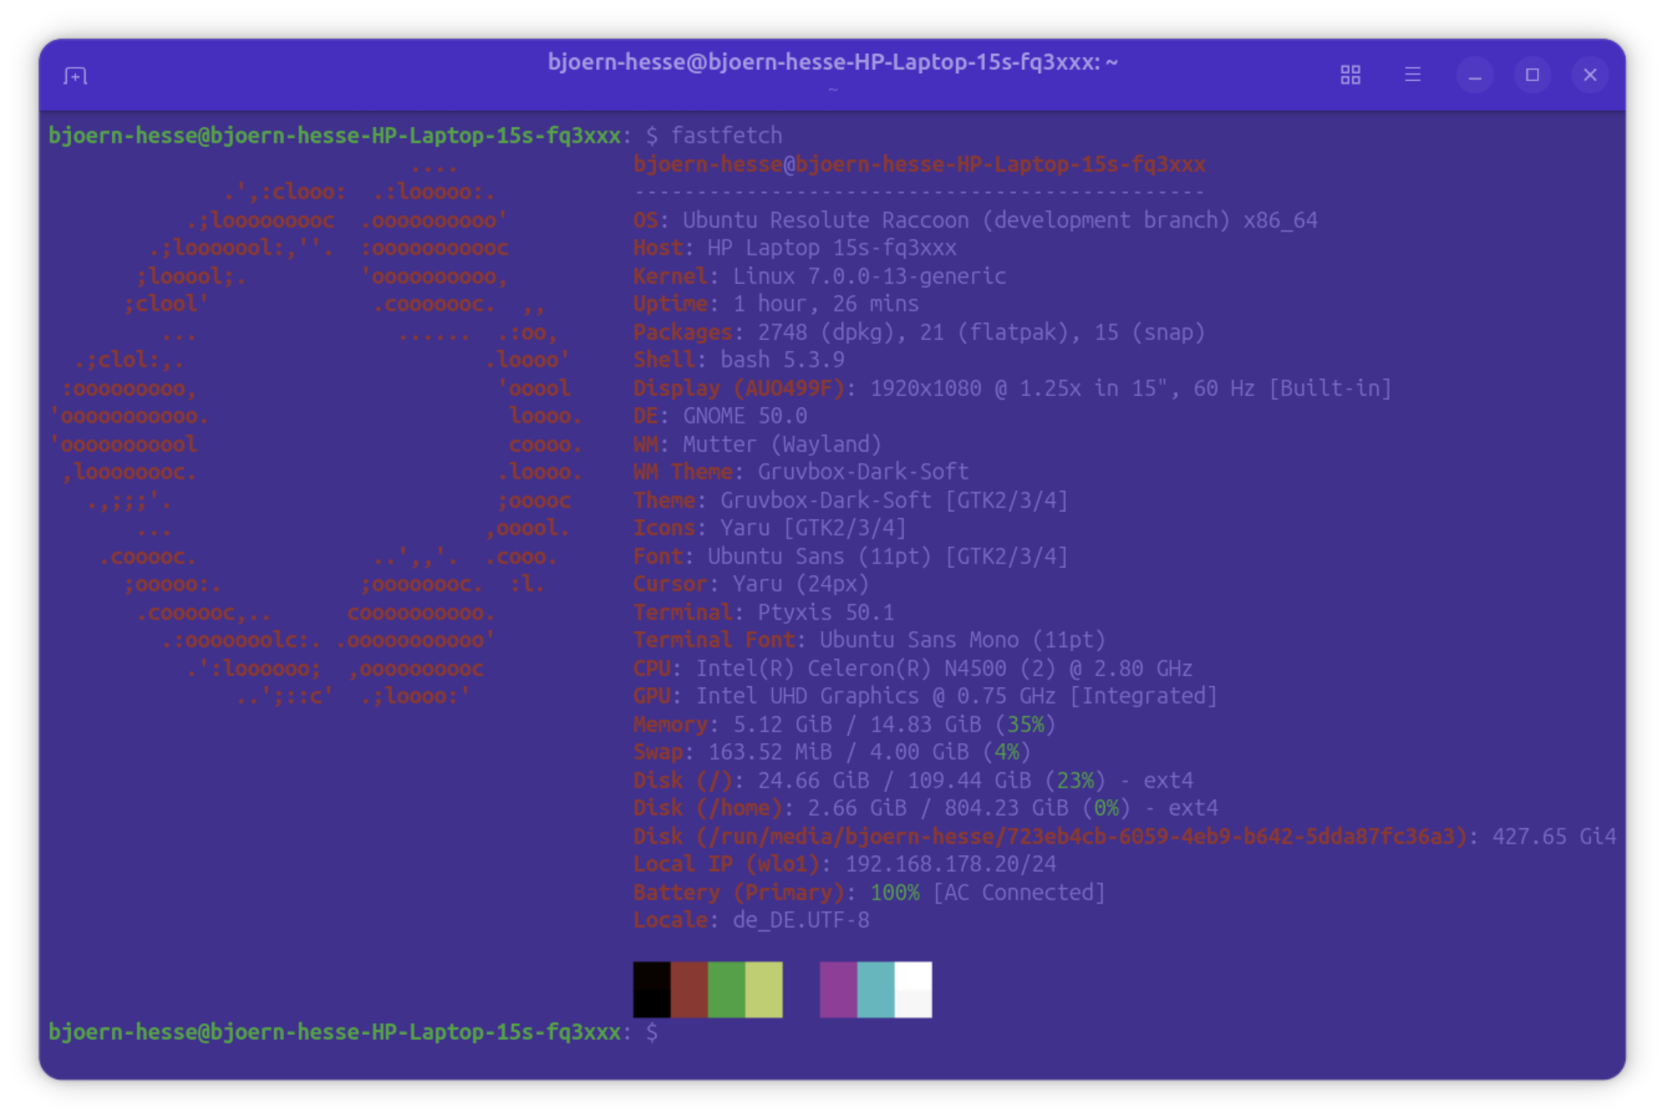This screenshot has height=1119, width=1665.
Task: Click the green color block
Action: tap(726, 989)
